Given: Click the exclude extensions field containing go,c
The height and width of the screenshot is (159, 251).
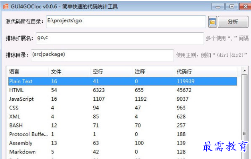Looking at the screenshot, I should (x=120, y=38).
